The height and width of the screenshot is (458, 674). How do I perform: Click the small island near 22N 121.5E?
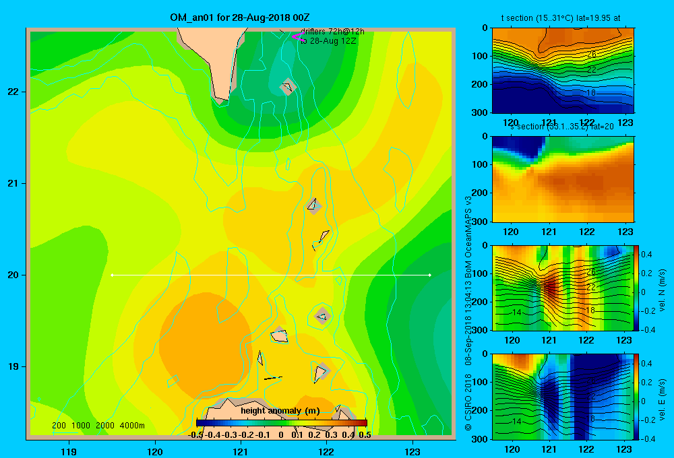pos(288,87)
